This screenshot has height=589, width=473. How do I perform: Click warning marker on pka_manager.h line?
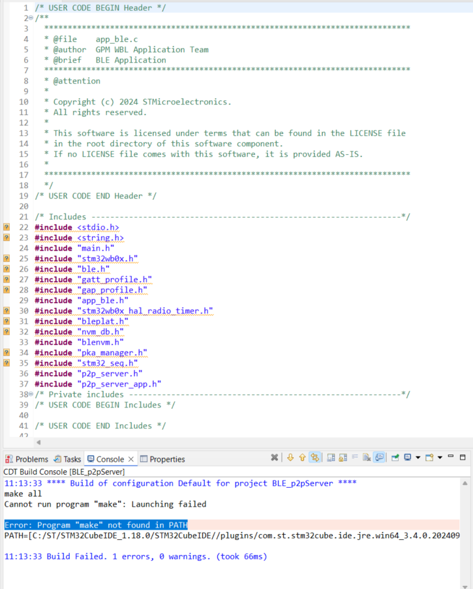(x=7, y=353)
